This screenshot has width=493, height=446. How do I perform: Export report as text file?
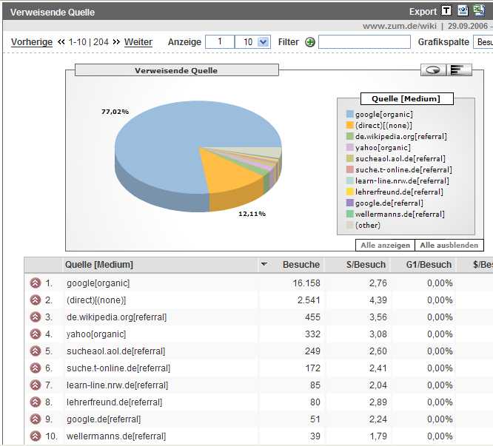[446, 11]
